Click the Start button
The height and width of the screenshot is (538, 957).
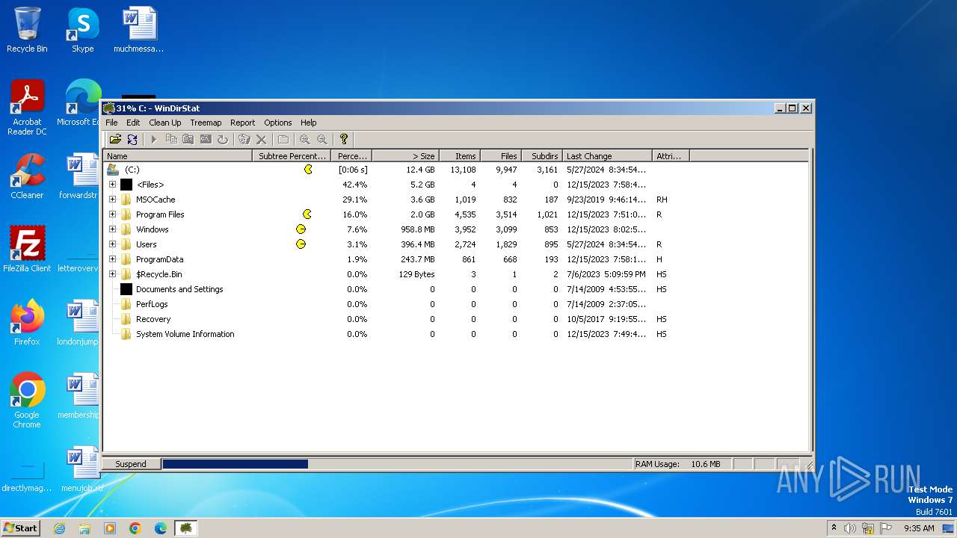point(20,528)
